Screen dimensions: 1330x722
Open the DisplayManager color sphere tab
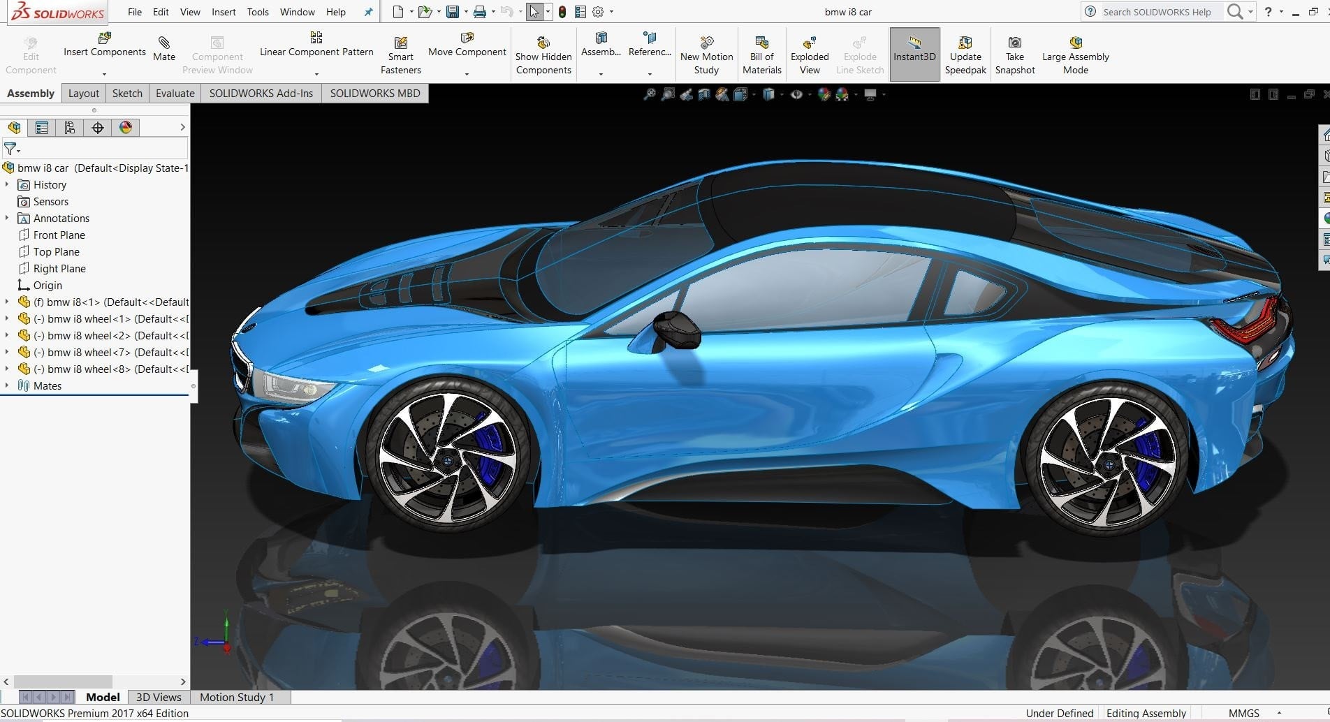tap(126, 128)
